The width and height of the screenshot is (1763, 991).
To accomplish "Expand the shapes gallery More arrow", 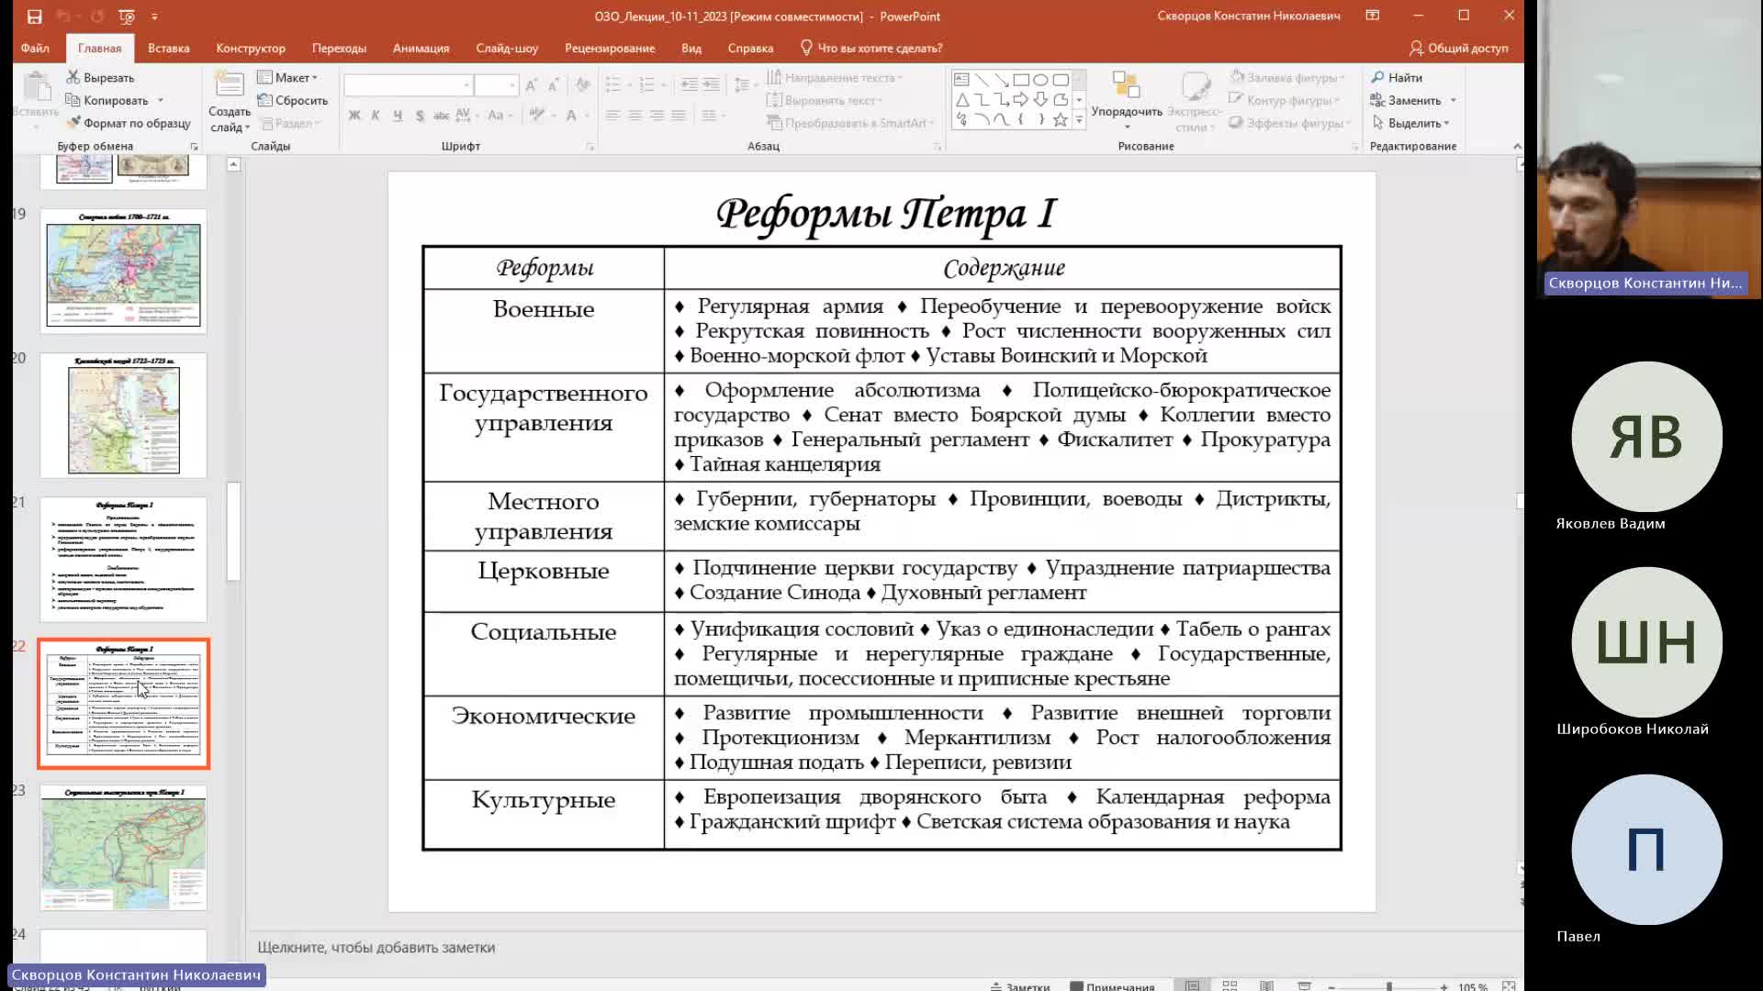I will coord(1080,120).
